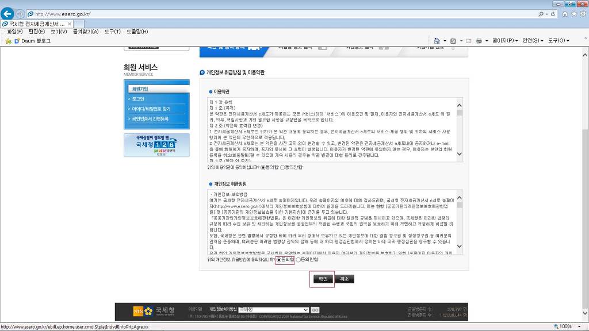Open the print icon dropdown arrow

tap(487, 41)
